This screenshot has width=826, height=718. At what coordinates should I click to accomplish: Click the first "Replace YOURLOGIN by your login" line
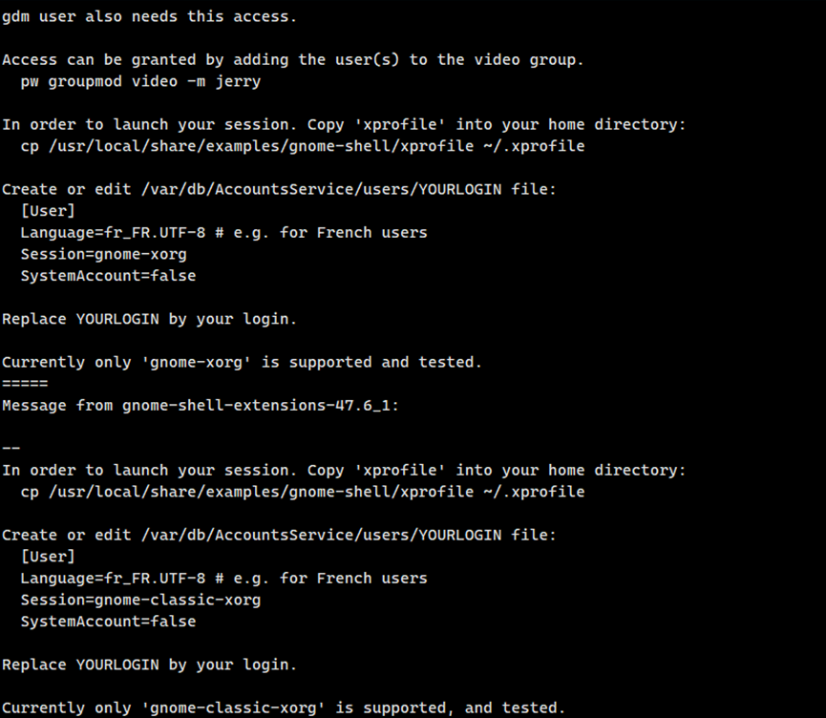pyautogui.click(x=150, y=319)
